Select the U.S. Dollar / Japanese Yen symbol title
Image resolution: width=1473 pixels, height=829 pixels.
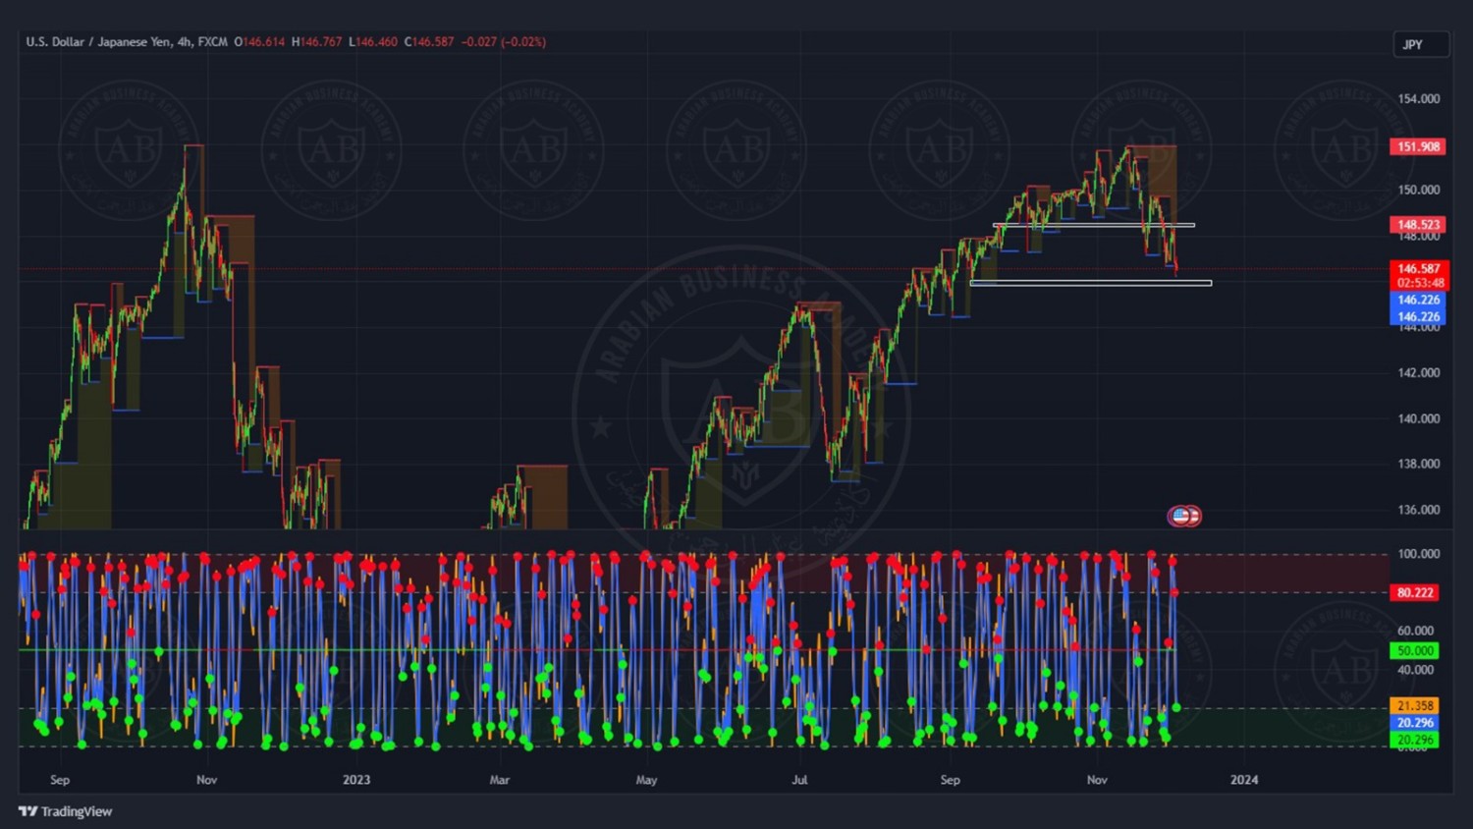(x=127, y=42)
